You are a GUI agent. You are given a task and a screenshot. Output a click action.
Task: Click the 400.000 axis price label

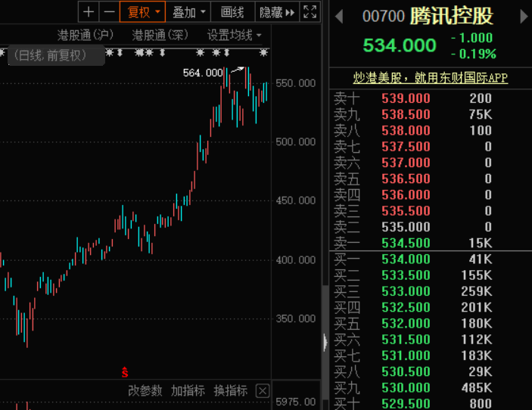pyautogui.click(x=296, y=260)
